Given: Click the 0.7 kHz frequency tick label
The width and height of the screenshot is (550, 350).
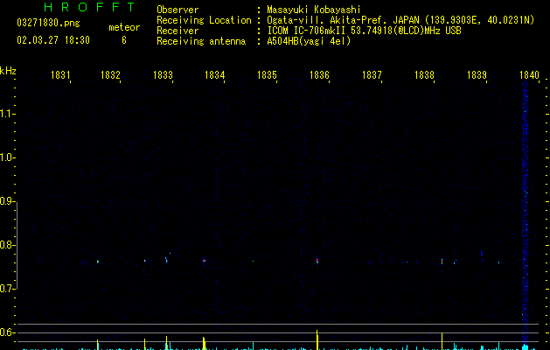Looking at the screenshot, I should tap(7, 289).
